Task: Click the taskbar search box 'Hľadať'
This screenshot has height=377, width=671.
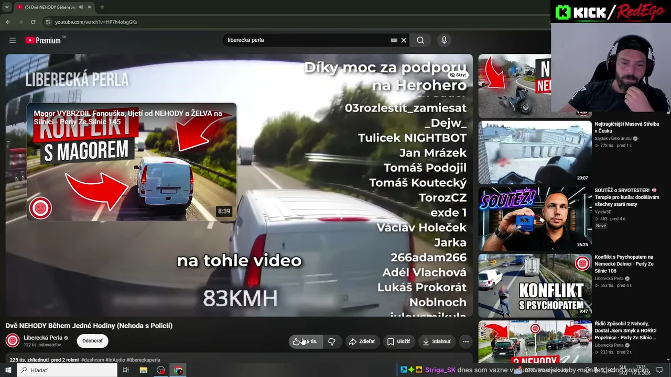Action: tap(67, 370)
